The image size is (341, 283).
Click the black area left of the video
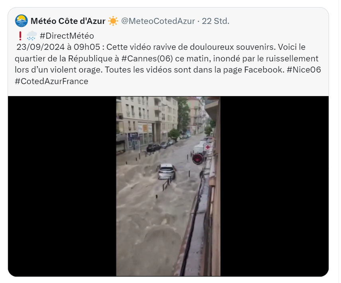coord(62,186)
